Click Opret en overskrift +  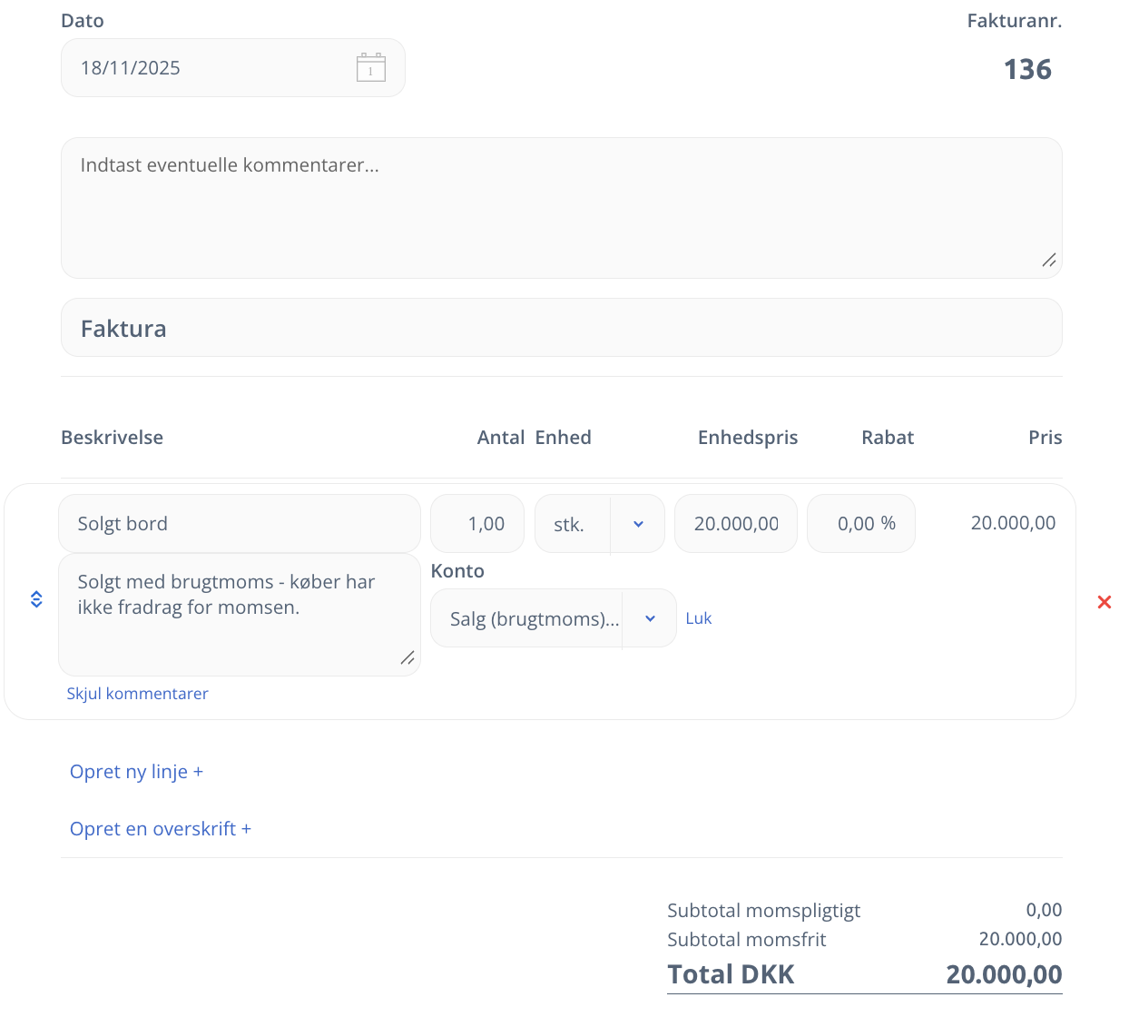click(160, 829)
